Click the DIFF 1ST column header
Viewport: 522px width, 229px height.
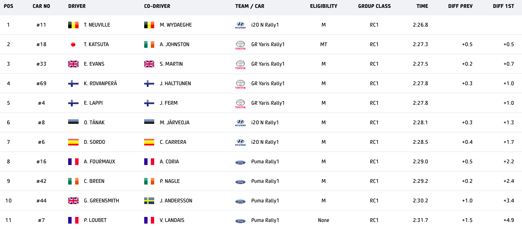[503, 6]
